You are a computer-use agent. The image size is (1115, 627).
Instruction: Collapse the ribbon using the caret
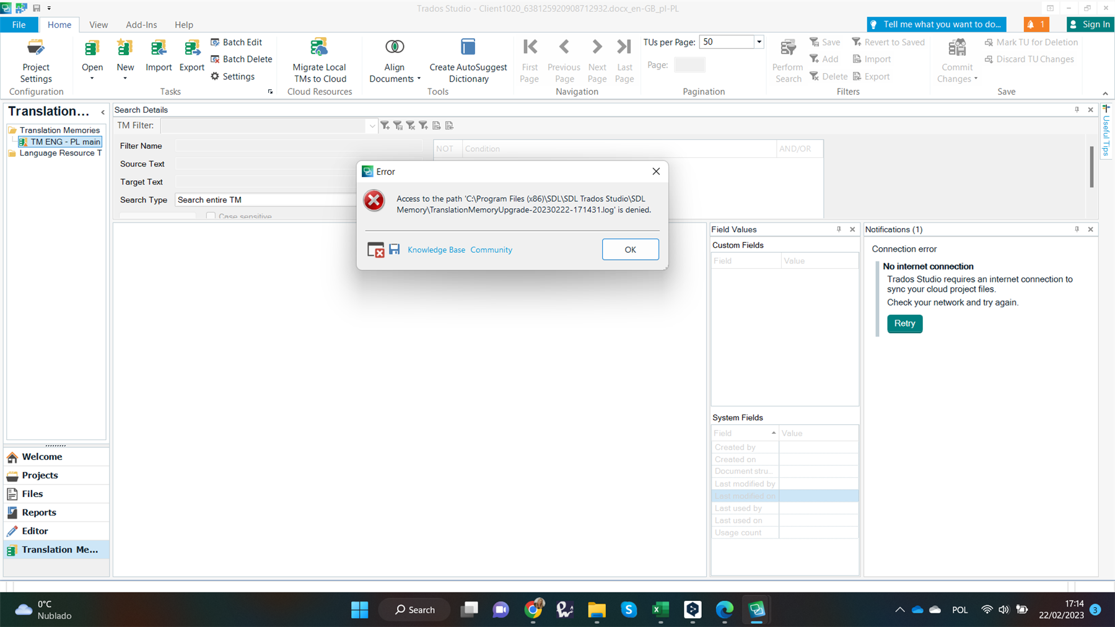[1105, 94]
